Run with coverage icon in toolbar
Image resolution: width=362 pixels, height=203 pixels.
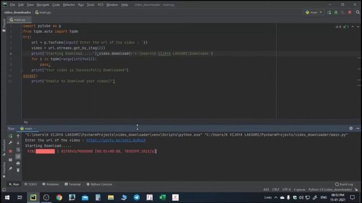coord(343,12)
